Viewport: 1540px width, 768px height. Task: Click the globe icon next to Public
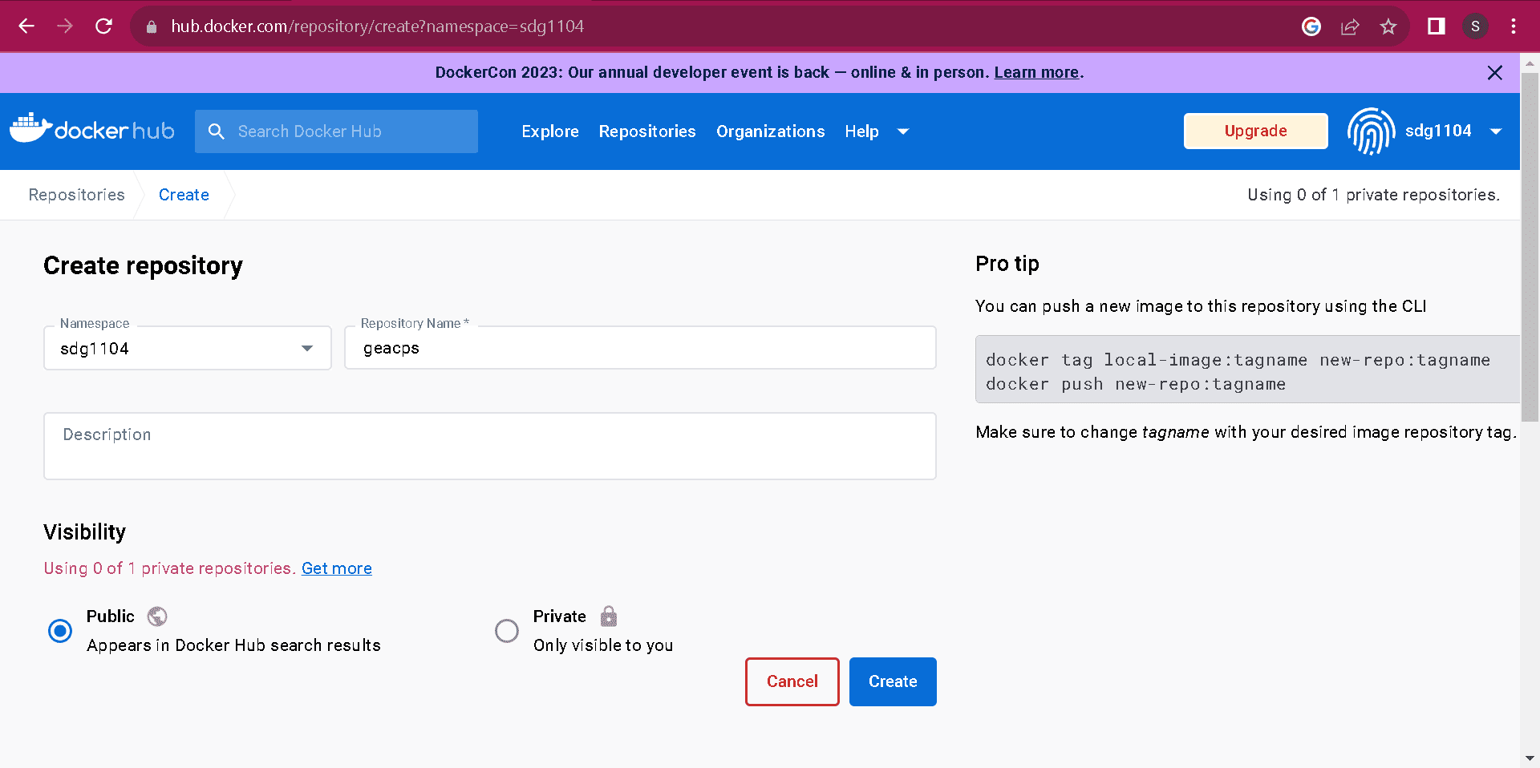157,616
